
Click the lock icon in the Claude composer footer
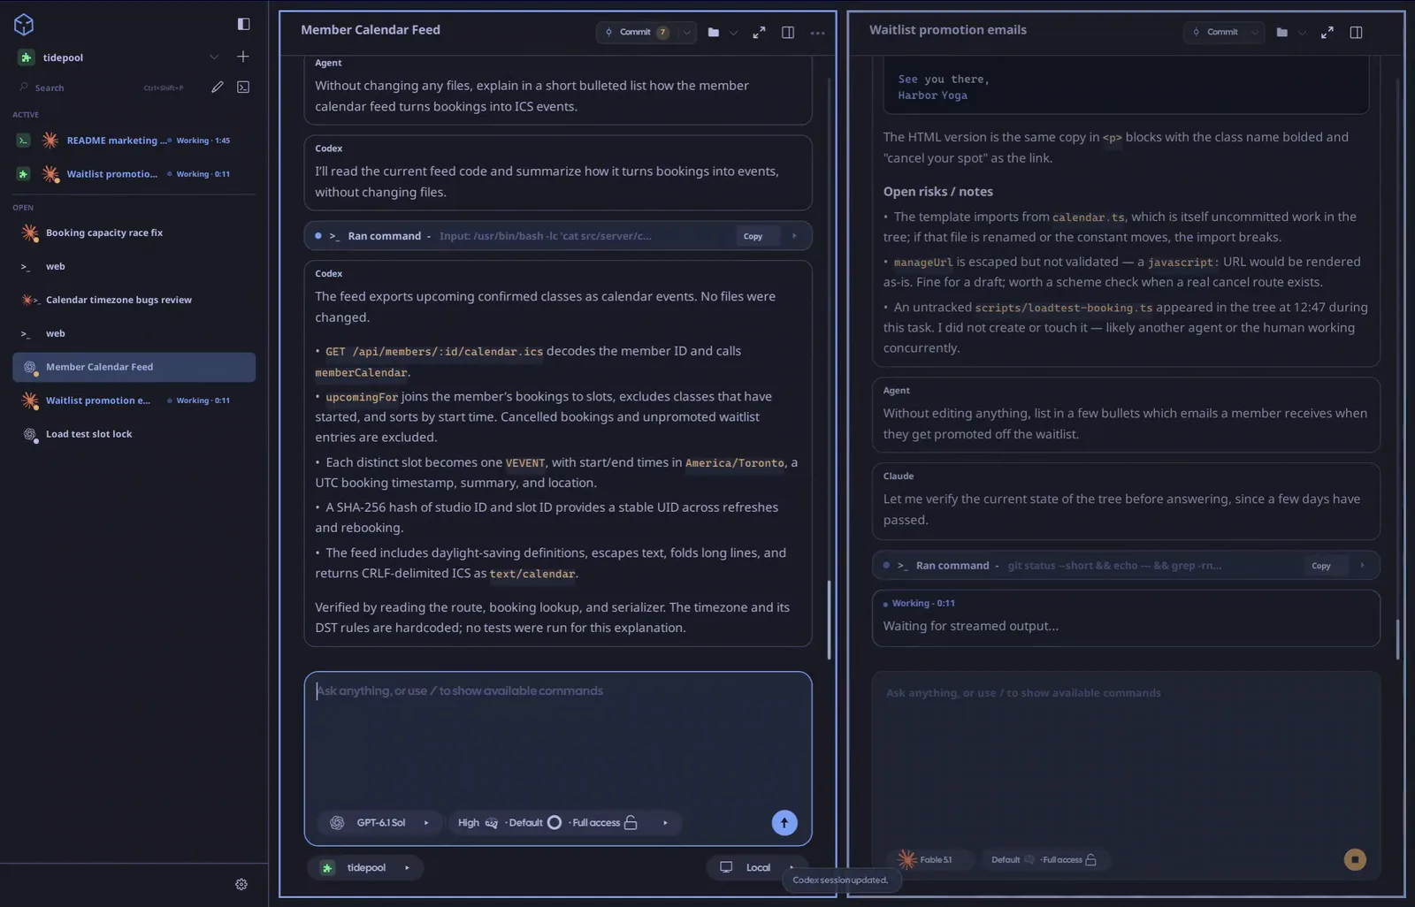[1090, 859]
